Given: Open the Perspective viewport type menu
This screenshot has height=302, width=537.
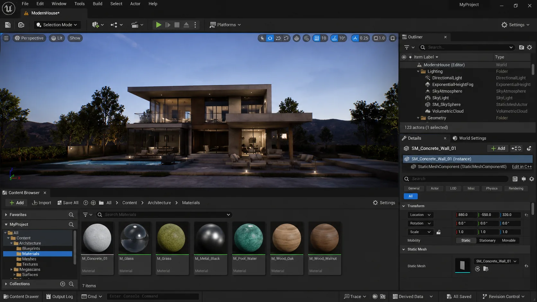Looking at the screenshot, I should pos(29,38).
